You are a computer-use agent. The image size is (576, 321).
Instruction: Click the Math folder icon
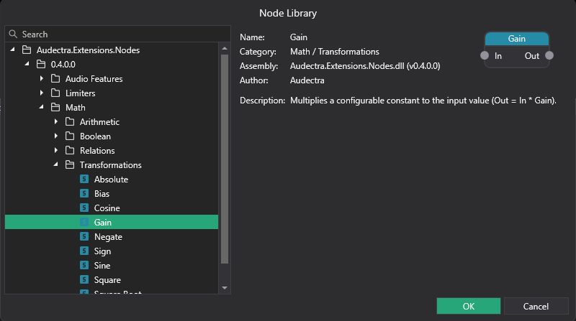(x=55, y=108)
